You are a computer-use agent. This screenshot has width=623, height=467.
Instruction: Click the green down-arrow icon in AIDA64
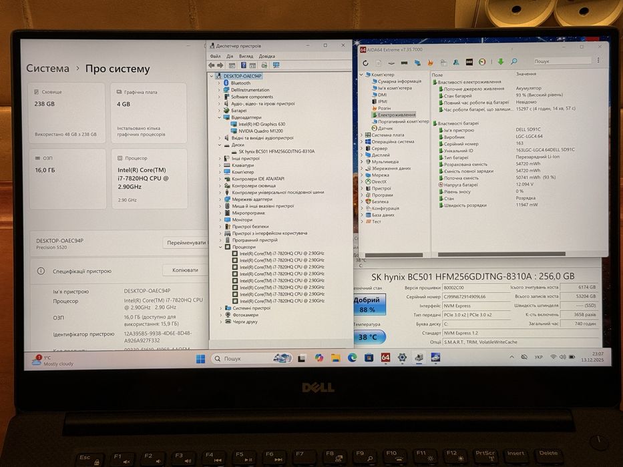(x=501, y=61)
